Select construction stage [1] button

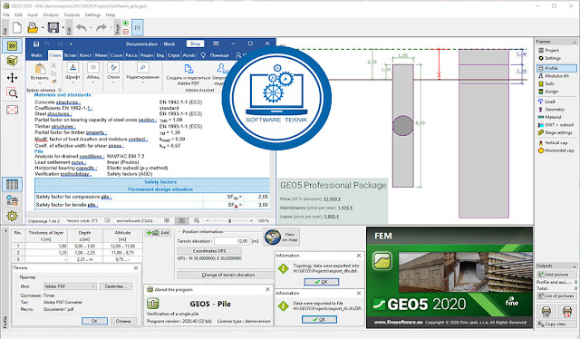[x=137, y=28]
